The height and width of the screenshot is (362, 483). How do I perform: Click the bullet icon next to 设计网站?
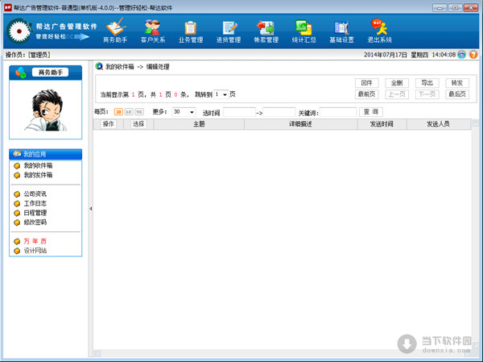click(x=17, y=251)
